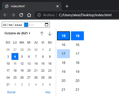Select minute 18 in minutes column
The image size is (119, 100).
click(77, 63)
